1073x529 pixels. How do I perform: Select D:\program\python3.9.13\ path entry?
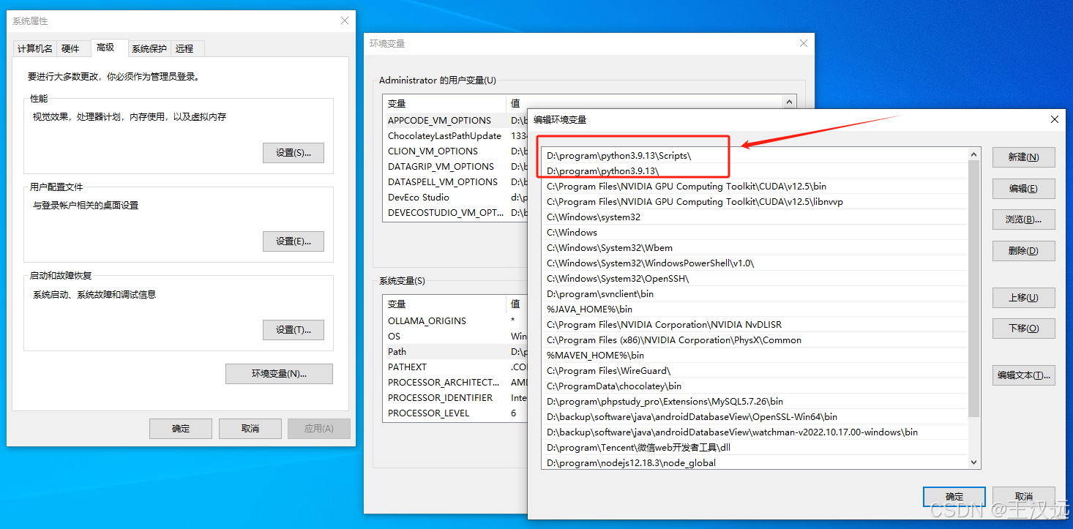coord(755,171)
